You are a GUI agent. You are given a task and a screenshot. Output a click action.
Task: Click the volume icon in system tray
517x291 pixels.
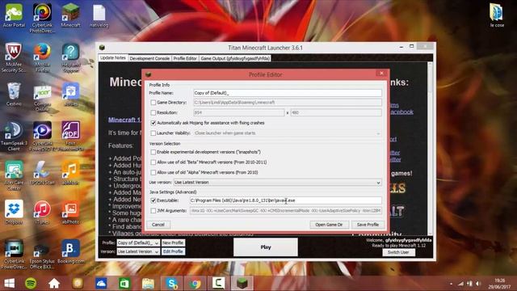coord(477,284)
